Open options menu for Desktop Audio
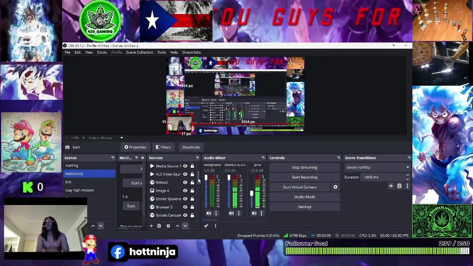 click(x=239, y=213)
